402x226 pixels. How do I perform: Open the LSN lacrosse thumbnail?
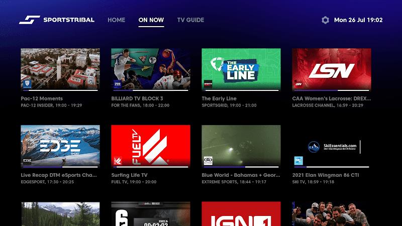[332, 69]
